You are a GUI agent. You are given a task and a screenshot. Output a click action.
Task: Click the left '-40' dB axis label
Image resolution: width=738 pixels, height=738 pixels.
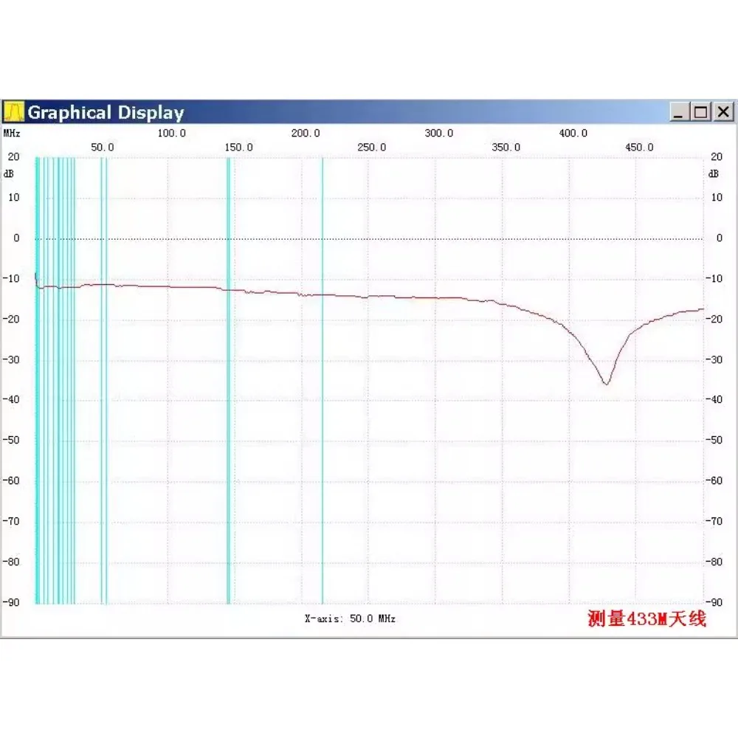[x=11, y=399]
